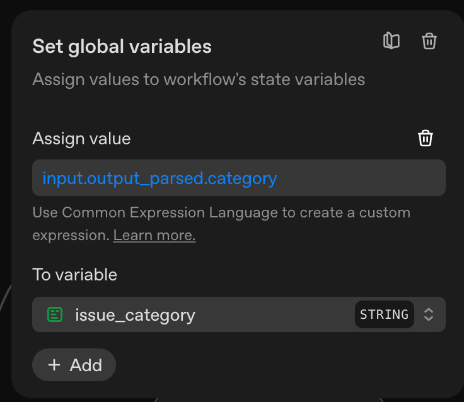Open the documentation book icon
Viewport: 464px width, 402px height.
391,42
